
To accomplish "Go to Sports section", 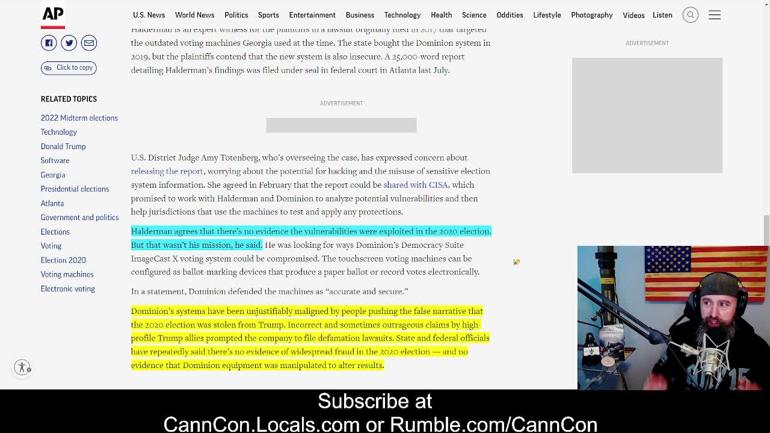I will 268,15.
